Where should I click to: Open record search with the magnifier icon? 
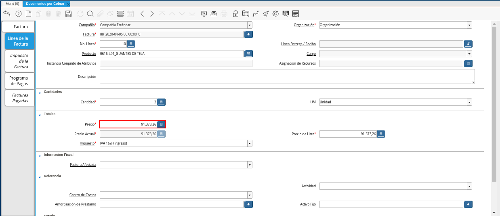point(90,14)
